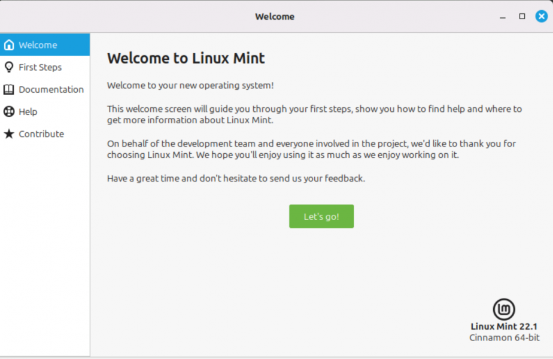Open the Contribute section label

coord(41,134)
